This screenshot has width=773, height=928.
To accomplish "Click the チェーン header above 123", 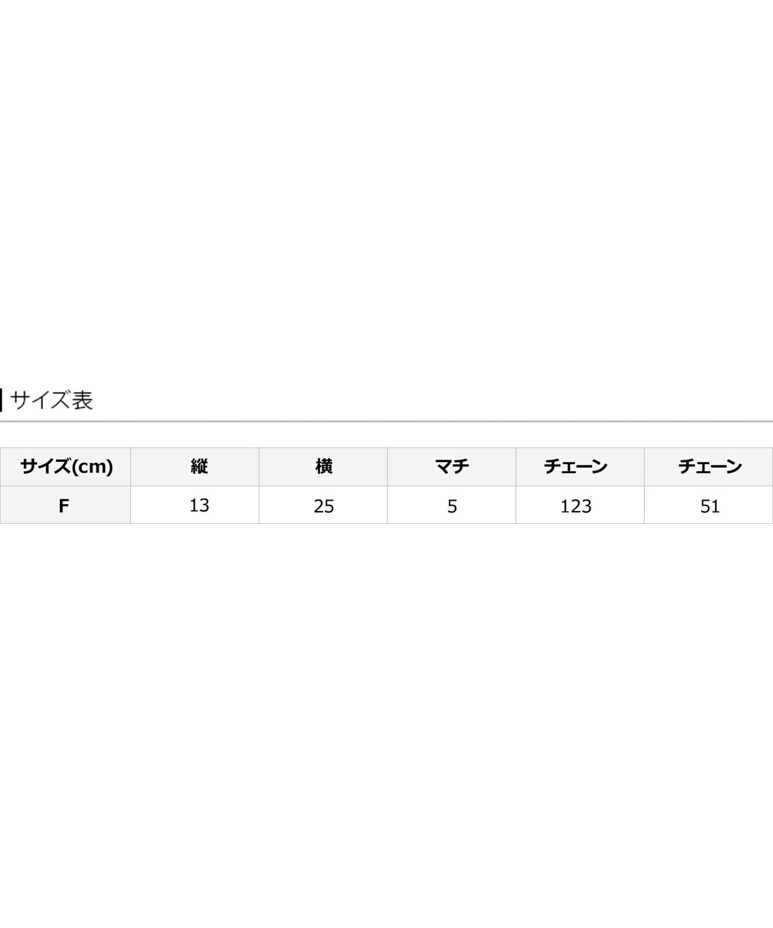I will (x=576, y=467).
